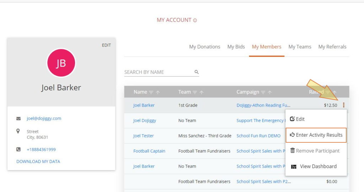364x192 pixels.
Task: Click the City, 80631 text
Action: point(37,137)
